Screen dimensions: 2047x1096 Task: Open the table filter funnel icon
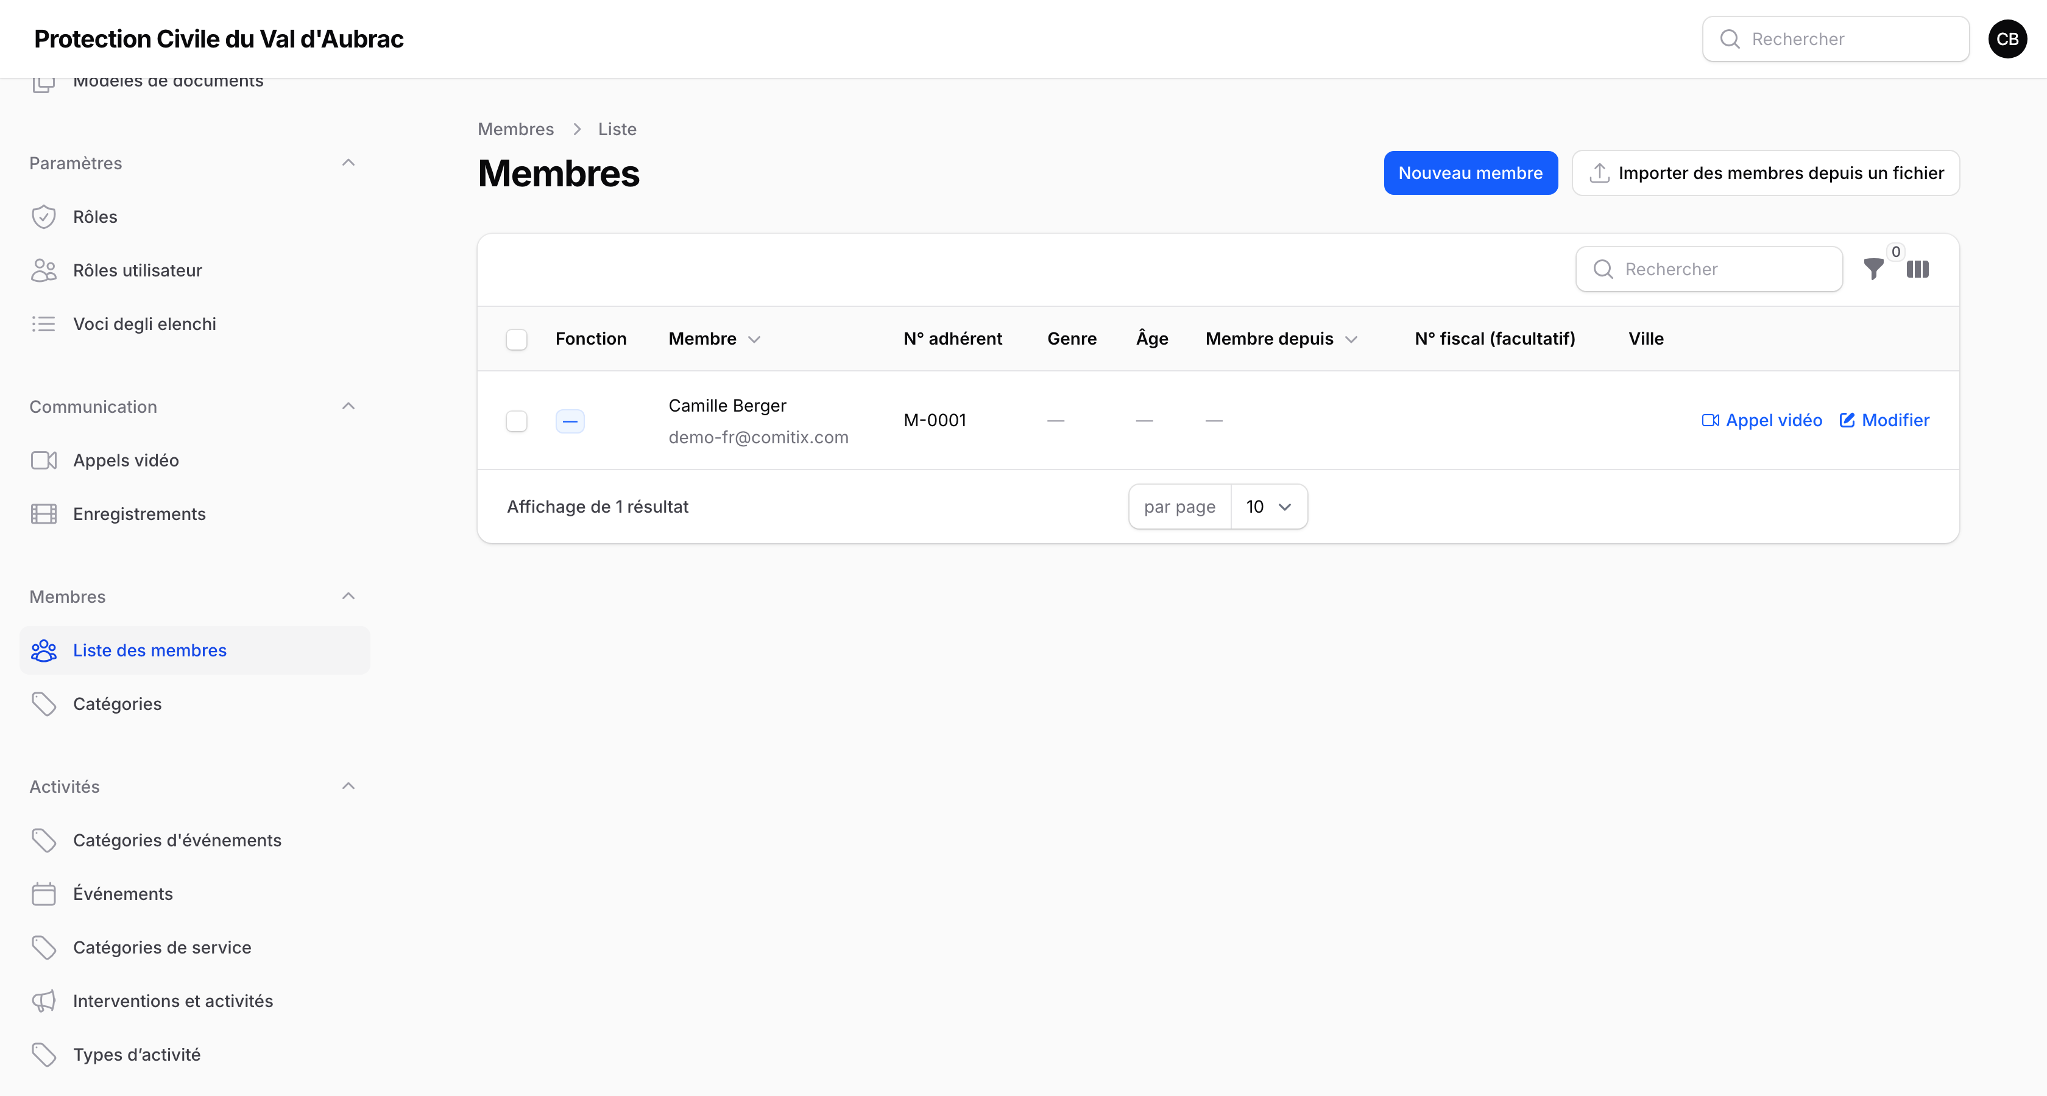tap(1874, 269)
